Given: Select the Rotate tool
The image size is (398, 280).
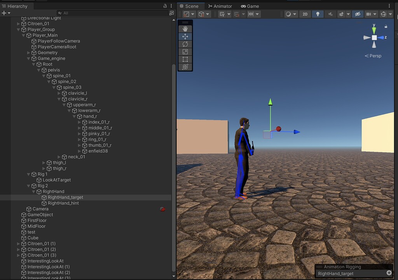Looking at the screenshot, I should (x=185, y=43).
